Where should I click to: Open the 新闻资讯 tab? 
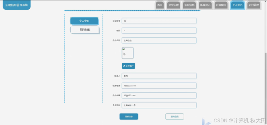pyautogui.click(x=205, y=5)
